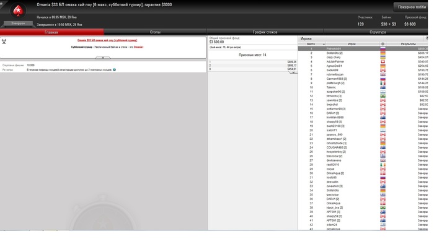The width and height of the screenshot is (434, 244).
Task: Click the Brazilian flag in row 38
Action: click(383, 207)
